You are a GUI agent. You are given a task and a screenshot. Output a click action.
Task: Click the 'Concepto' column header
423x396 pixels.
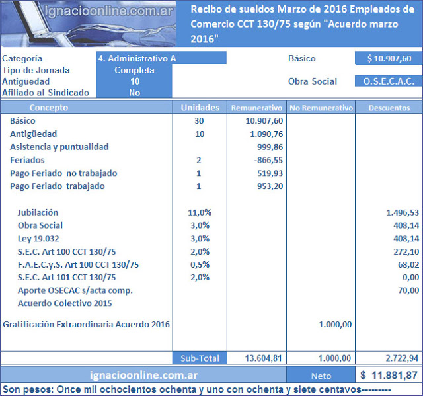point(87,108)
